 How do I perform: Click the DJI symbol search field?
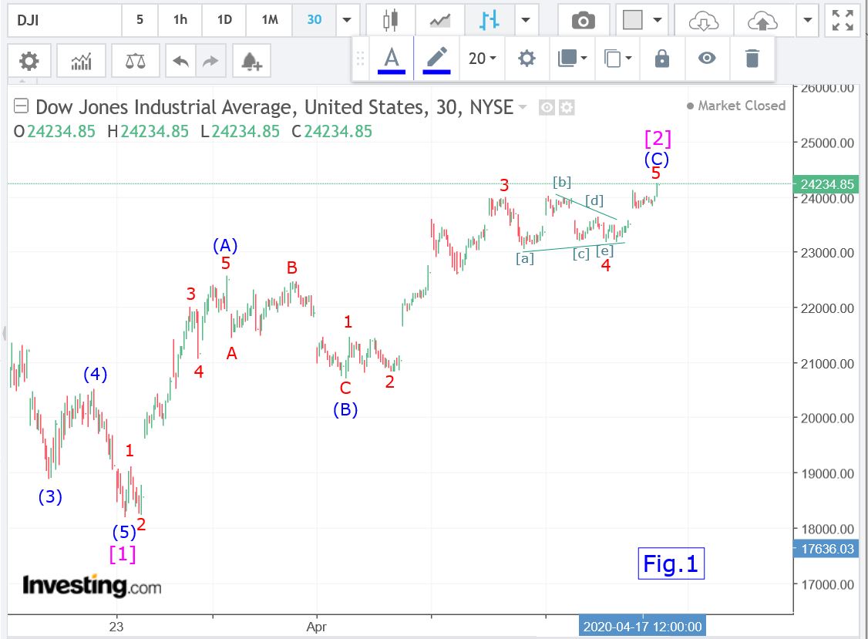coord(65,21)
